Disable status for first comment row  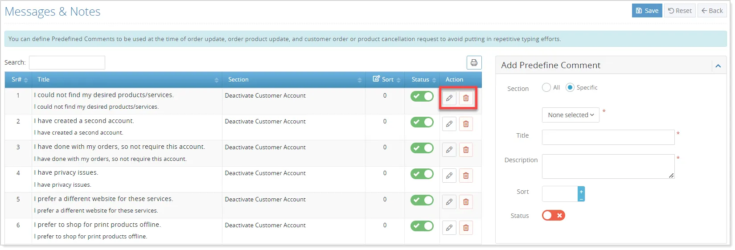pos(422,96)
